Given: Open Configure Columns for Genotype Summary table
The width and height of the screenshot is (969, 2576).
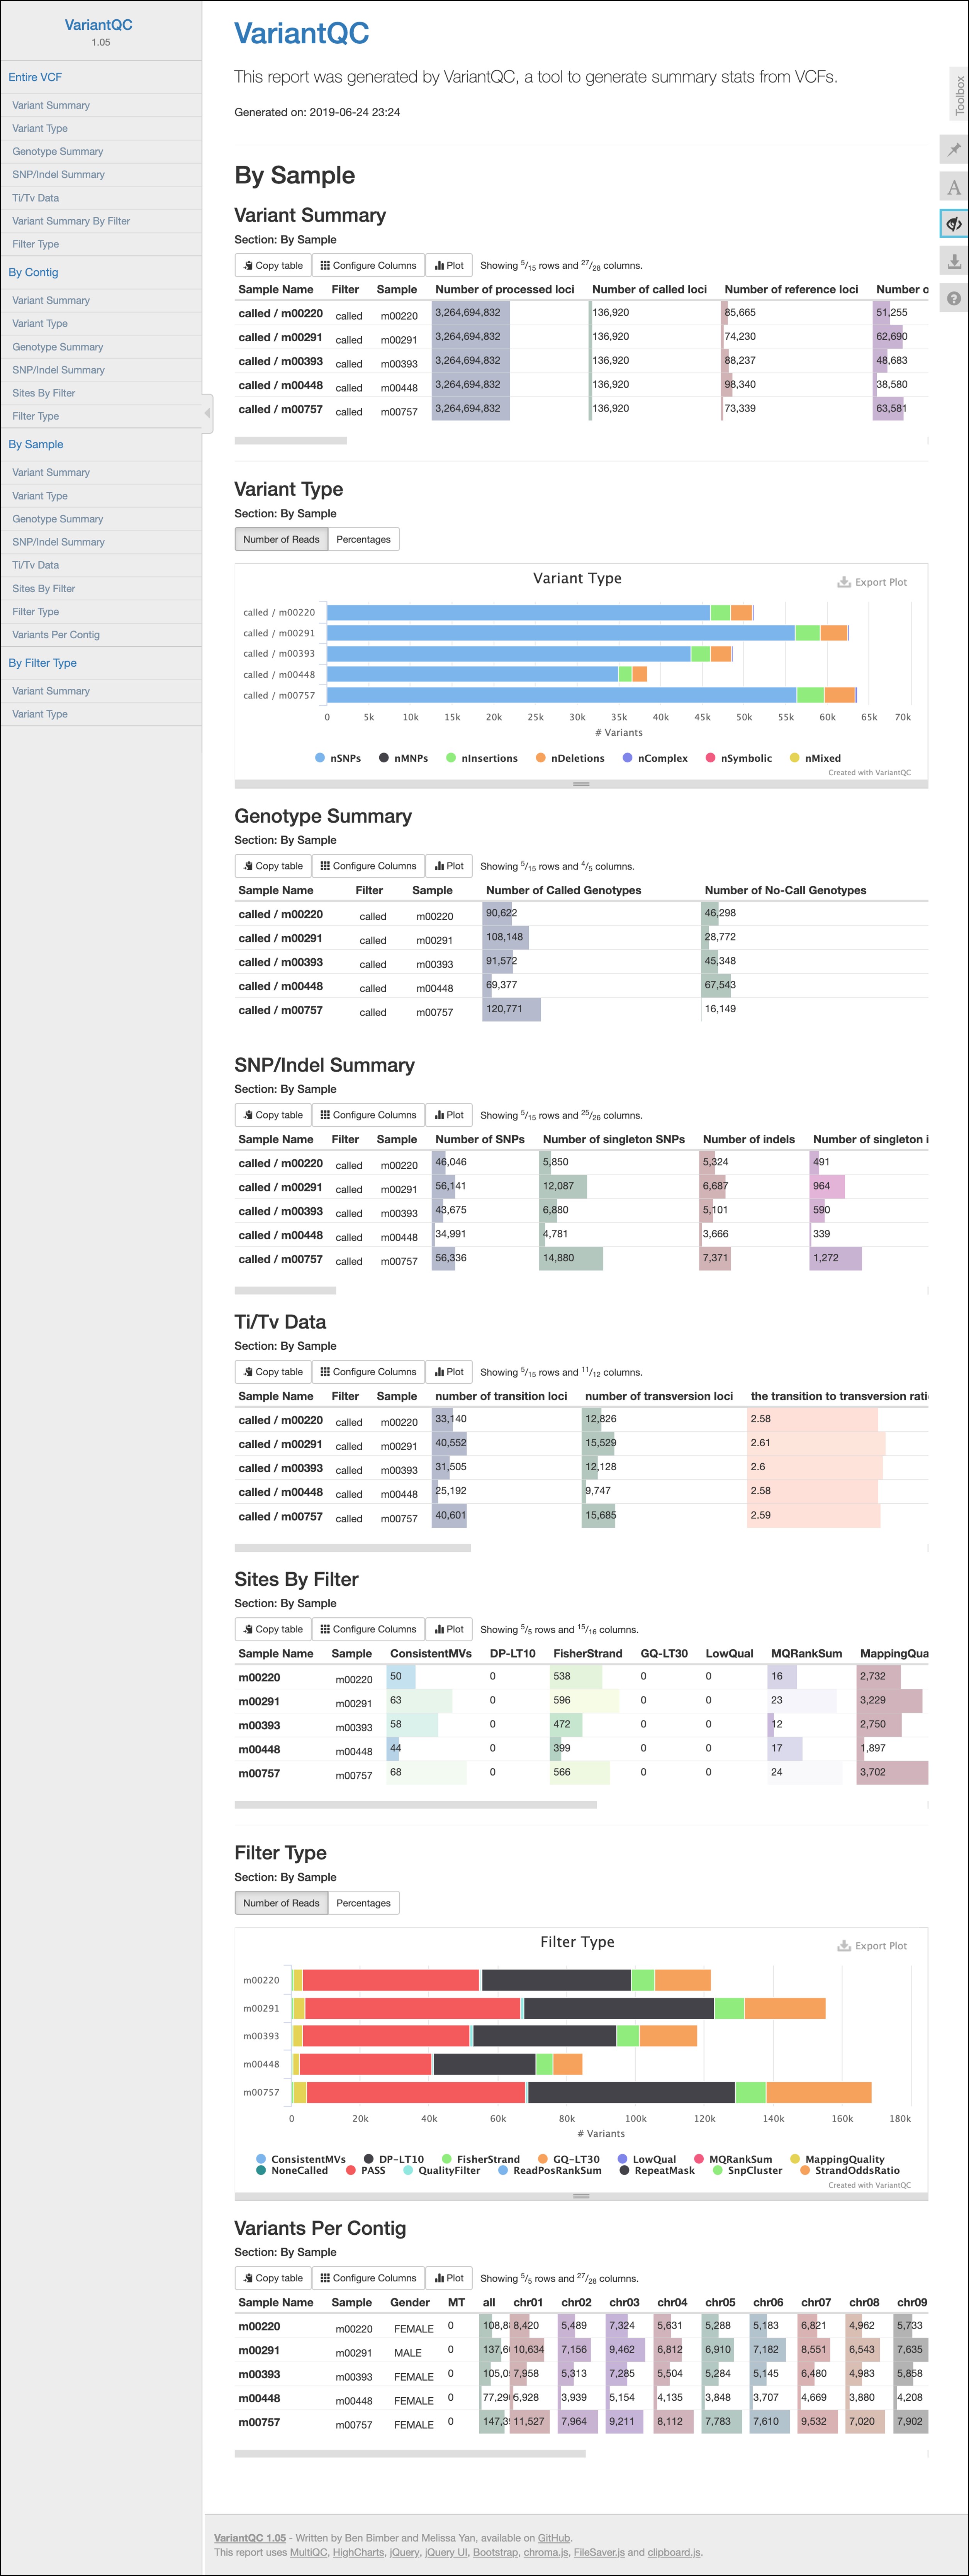Looking at the screenshot, I should [368, 866].
